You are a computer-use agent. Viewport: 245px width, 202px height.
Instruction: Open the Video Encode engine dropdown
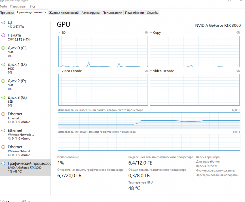59,71
